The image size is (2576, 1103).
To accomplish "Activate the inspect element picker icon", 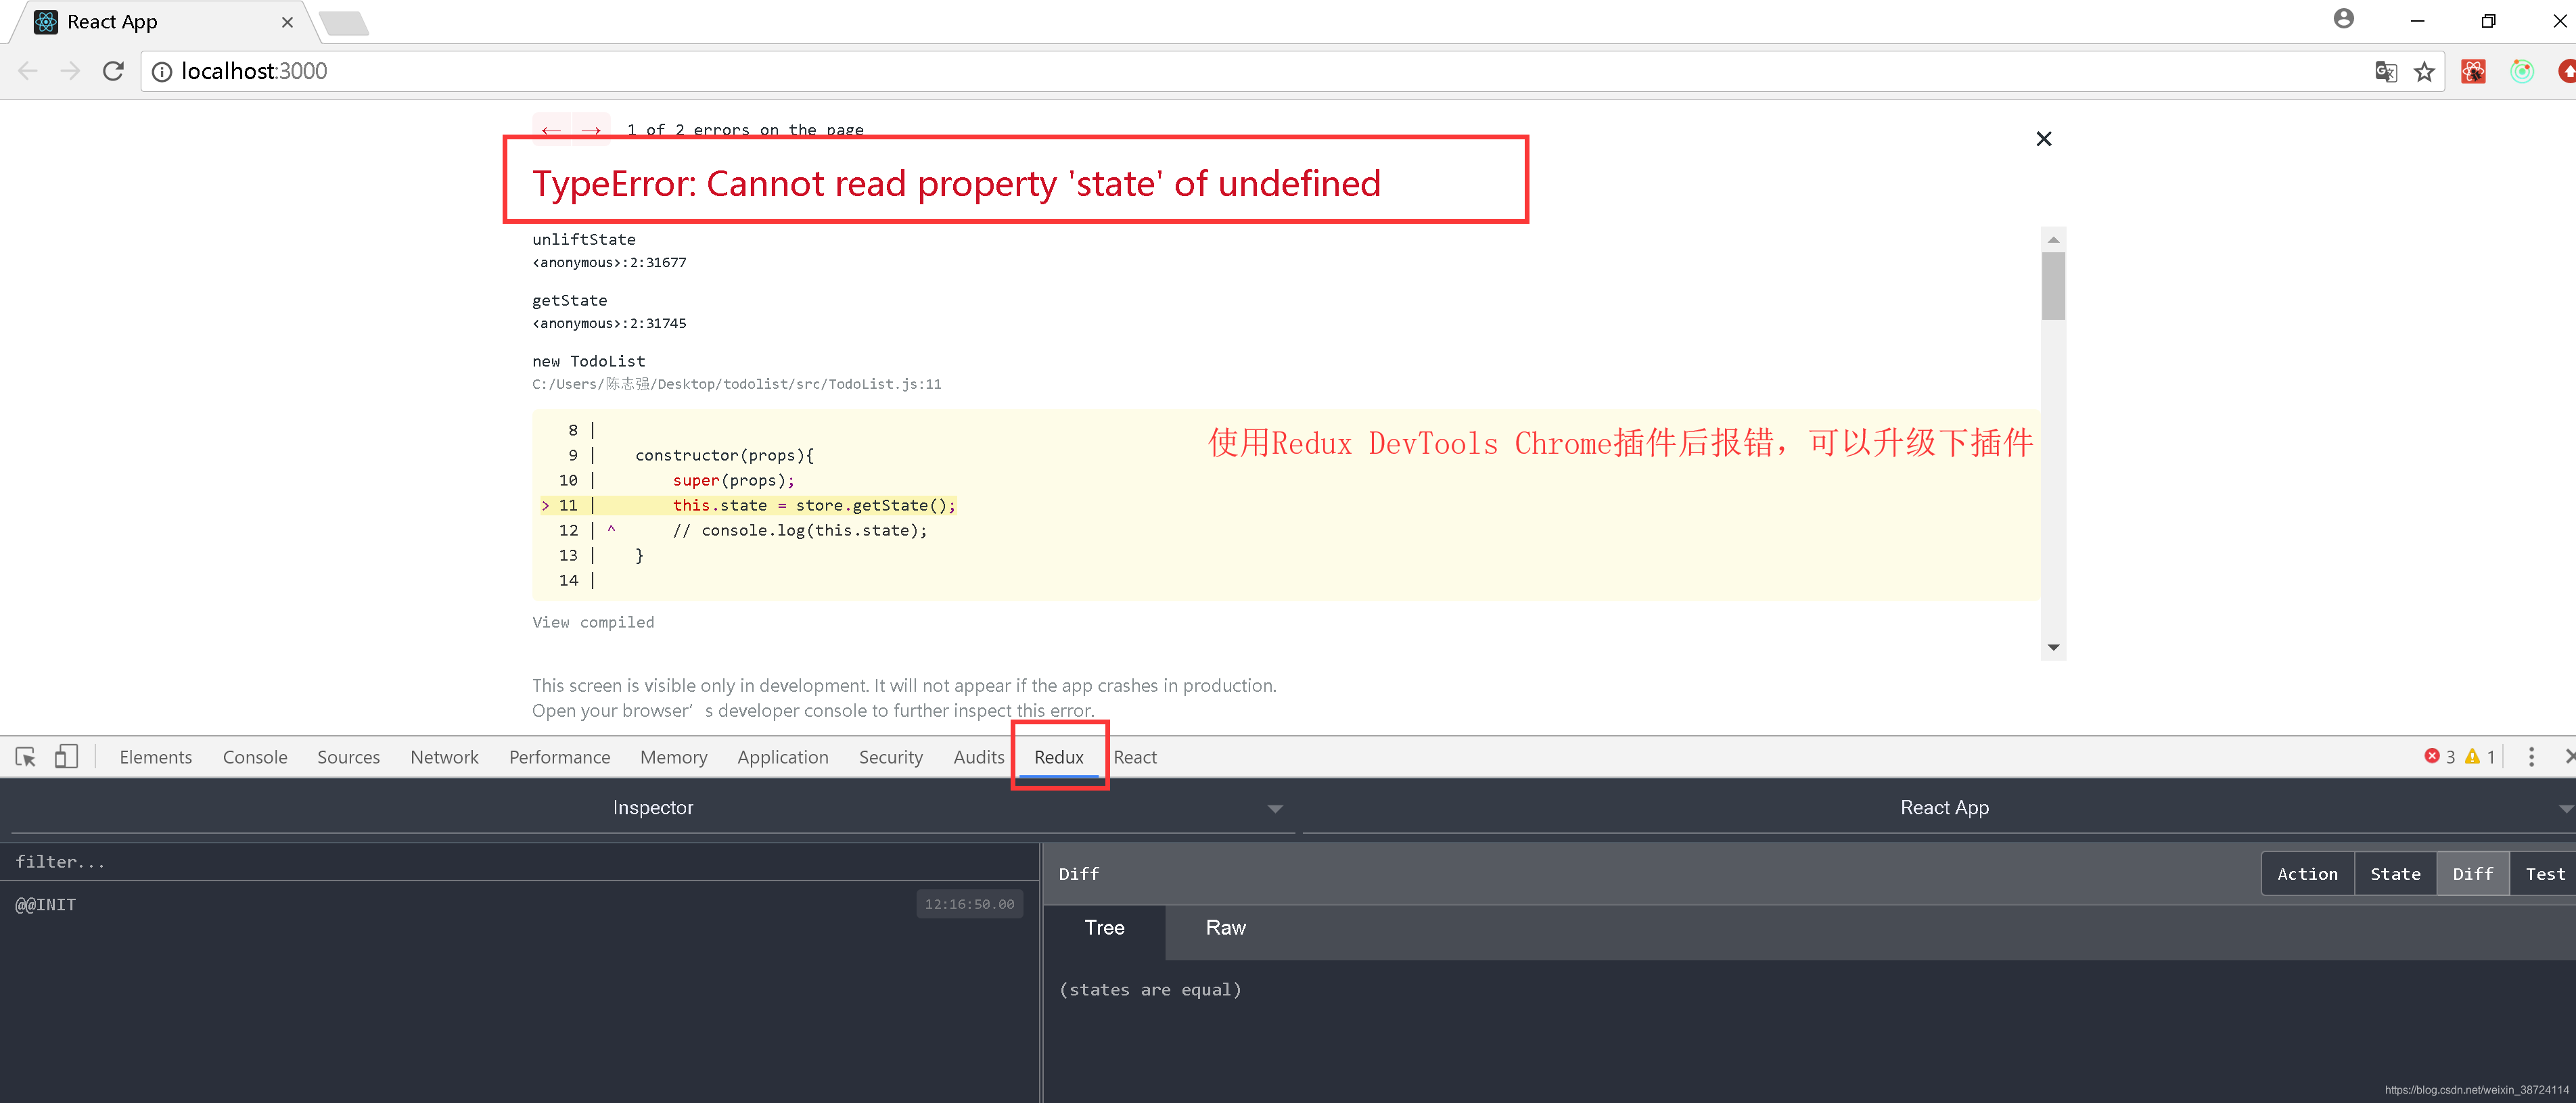I will (x=26, y=757).
